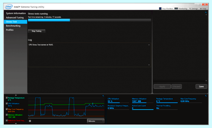
Task: Click down arrow below monitor checkbox list
Action: pyautogui.click(x=16, y=123)
